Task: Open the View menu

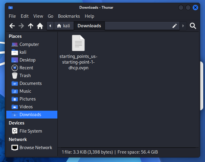Action: (38, 16)
